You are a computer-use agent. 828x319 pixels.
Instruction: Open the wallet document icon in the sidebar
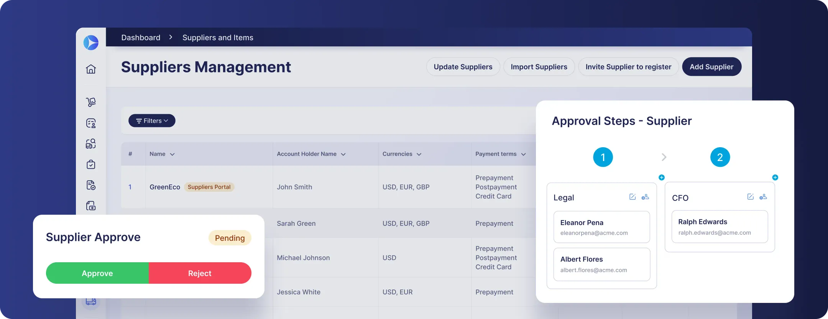pos(91,206)
